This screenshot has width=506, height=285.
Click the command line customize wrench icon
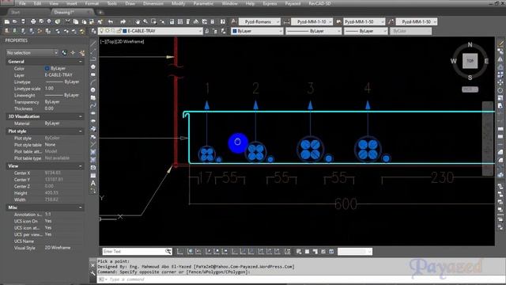pos(93,273)
